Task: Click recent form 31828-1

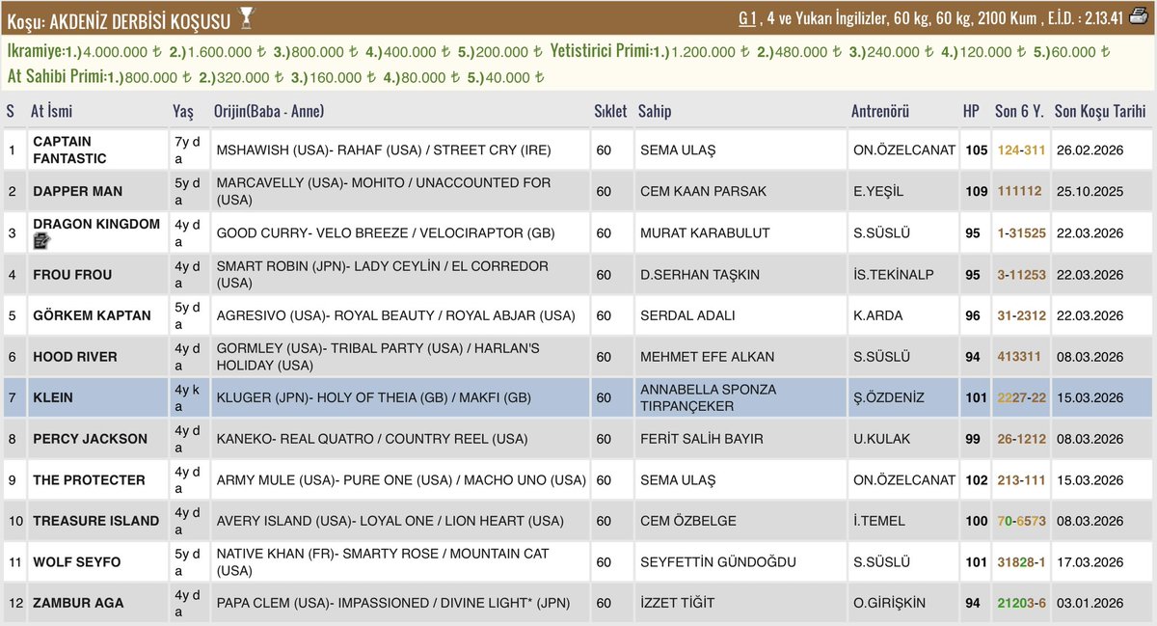Action: click(x=1021, y=562)
